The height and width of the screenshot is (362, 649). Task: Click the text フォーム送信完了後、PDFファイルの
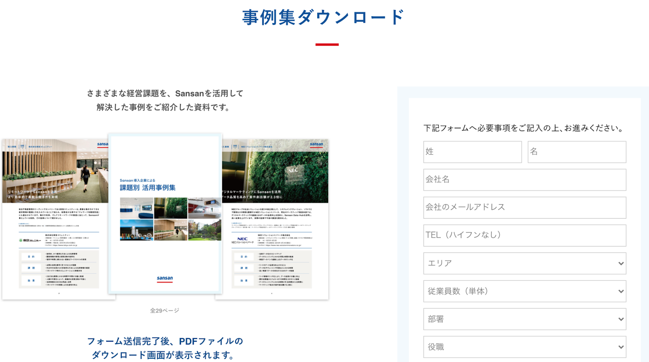[165, 341]
